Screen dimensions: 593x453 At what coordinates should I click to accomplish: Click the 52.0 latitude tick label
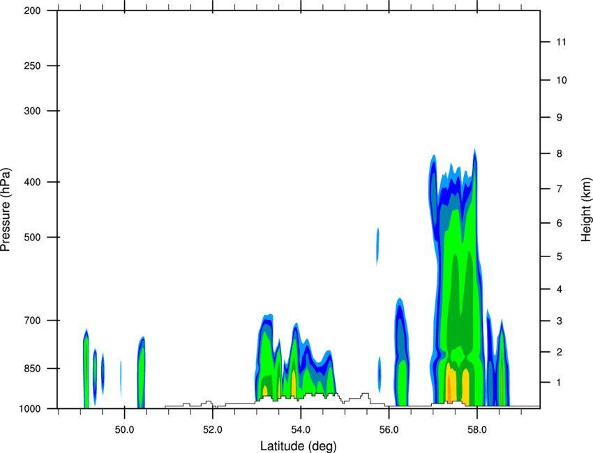[x=213, y=430]
